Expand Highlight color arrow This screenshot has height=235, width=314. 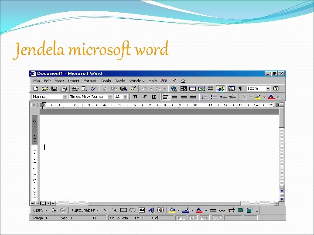click(264, 97)
